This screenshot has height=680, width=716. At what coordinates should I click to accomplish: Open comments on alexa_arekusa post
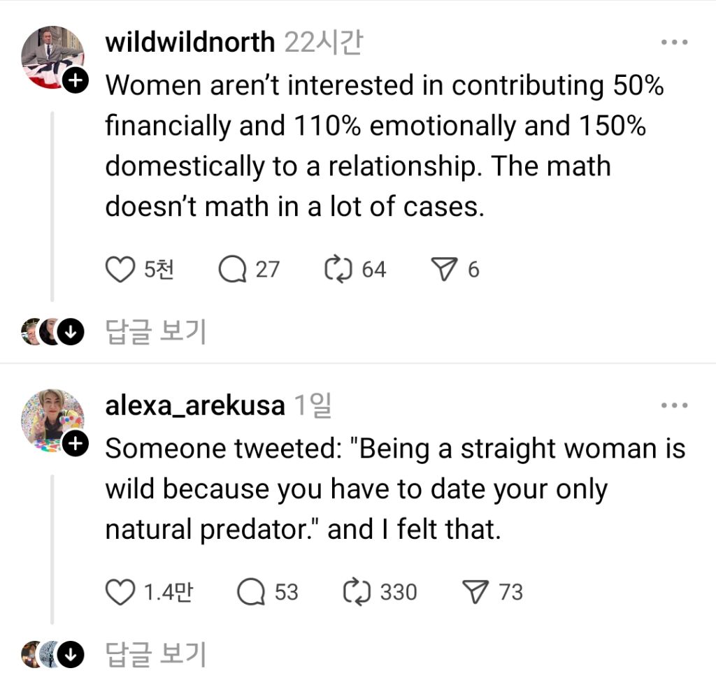tap(251, 593)
